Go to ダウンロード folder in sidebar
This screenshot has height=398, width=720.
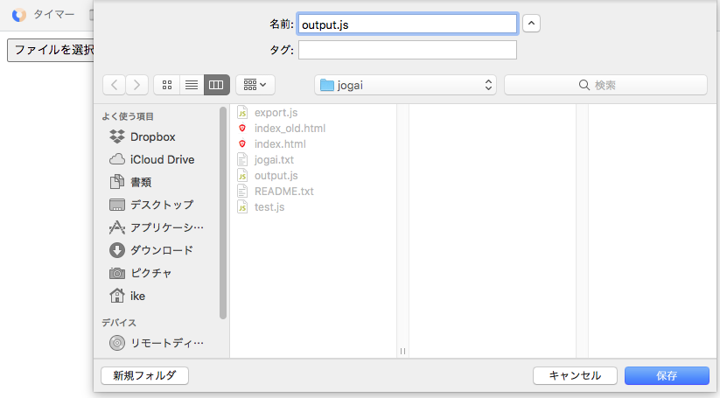click(161, 250)
